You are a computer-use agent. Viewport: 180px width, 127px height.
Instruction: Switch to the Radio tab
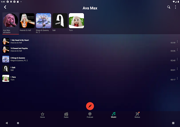[x=66, y=115]
